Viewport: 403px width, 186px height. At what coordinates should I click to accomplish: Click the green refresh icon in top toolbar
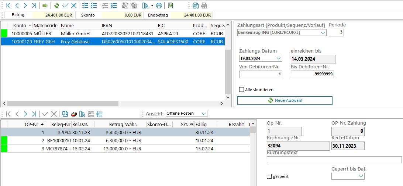[56, 6]
